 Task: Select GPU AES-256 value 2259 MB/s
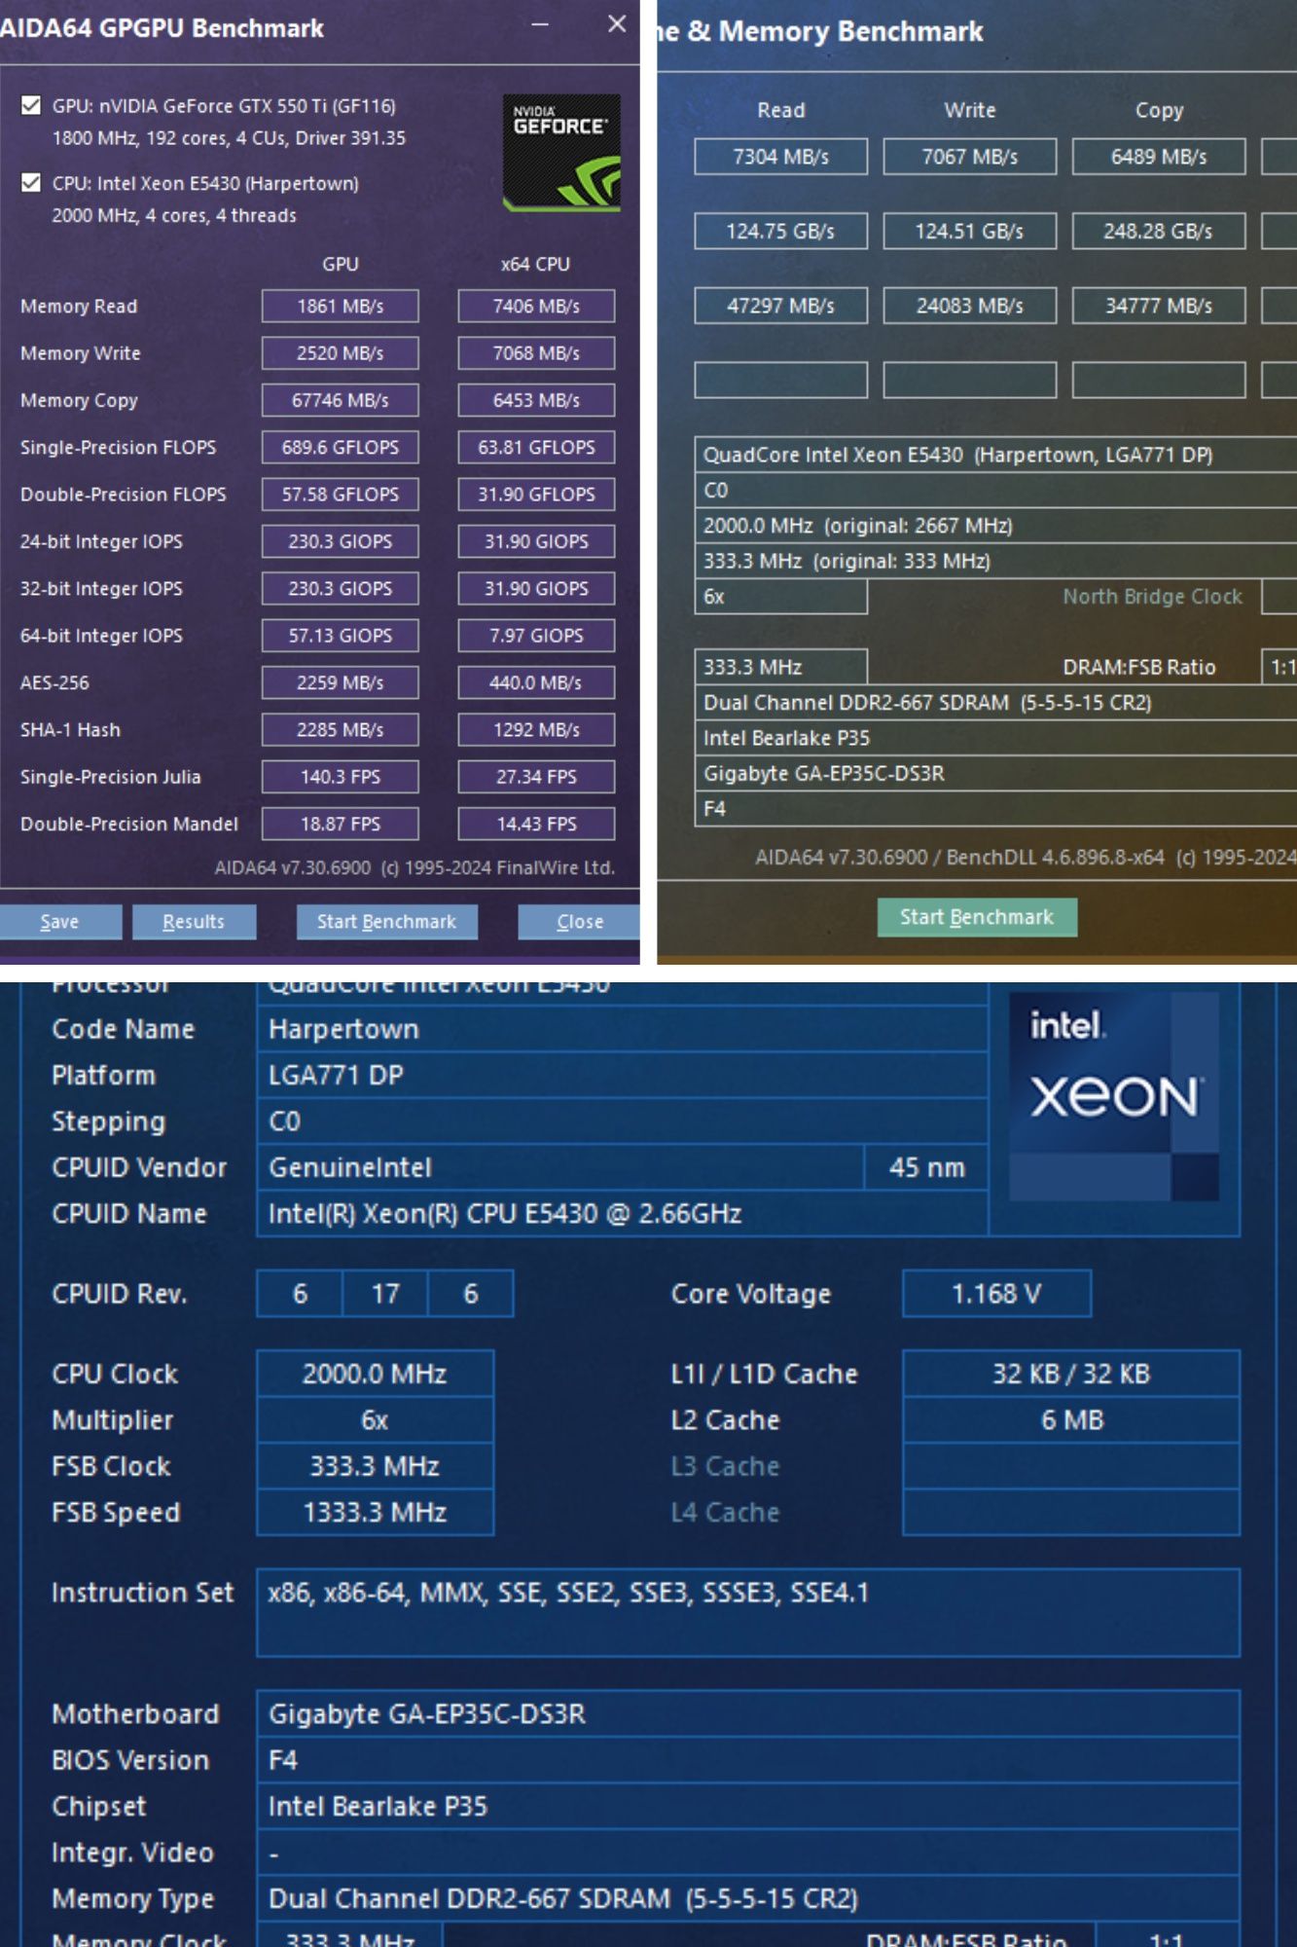coord(341,682)
